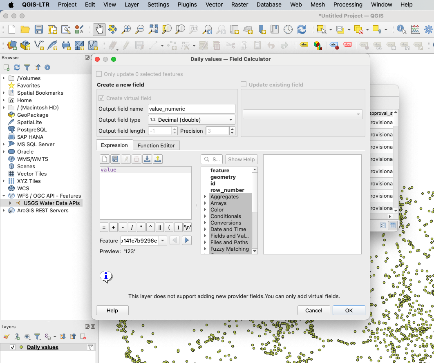Select the GeoPackage browser item

pos(33,115)
